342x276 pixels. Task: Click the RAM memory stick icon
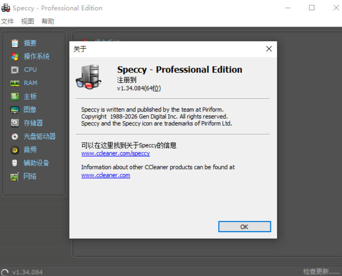[x=15, y=83]
